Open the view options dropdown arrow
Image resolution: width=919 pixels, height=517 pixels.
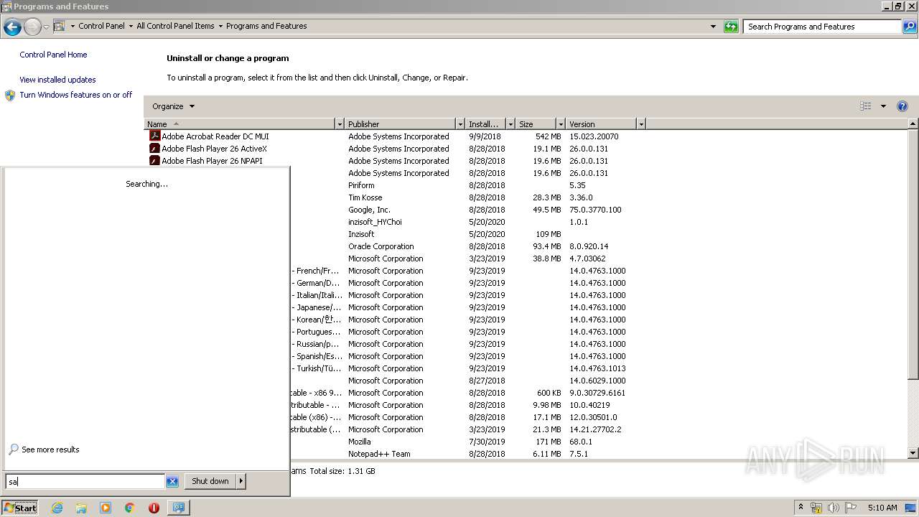click(x=883, y=106)
